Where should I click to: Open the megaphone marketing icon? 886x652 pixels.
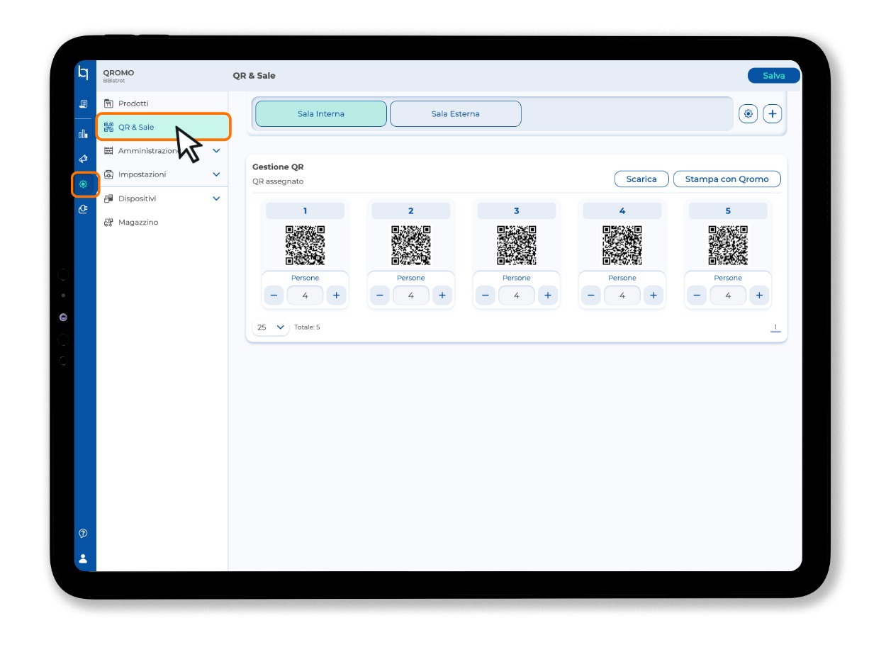[x=83, y=159]
